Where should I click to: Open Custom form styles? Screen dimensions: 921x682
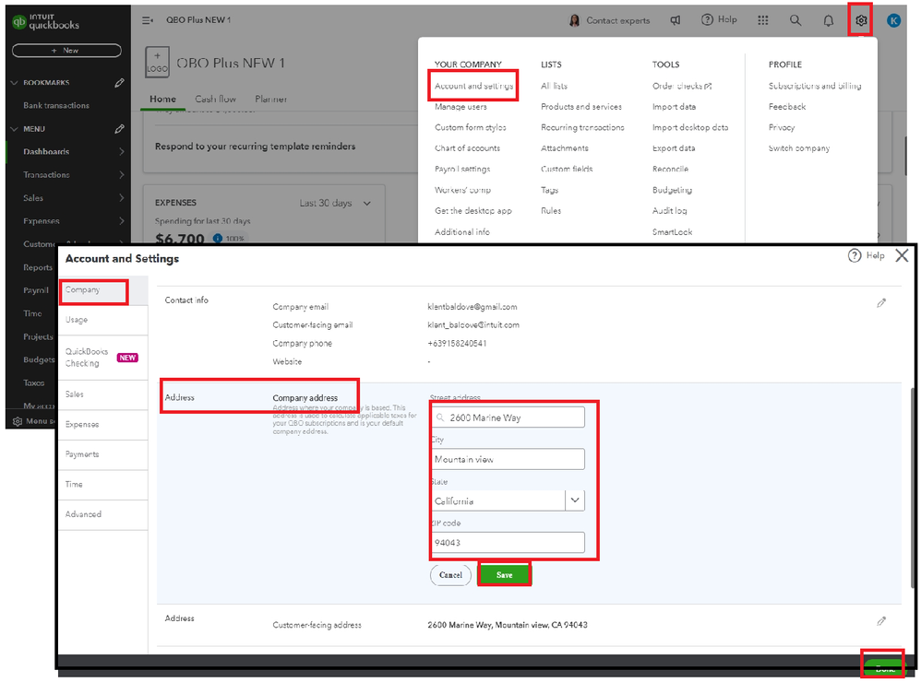tap(470, 127)
